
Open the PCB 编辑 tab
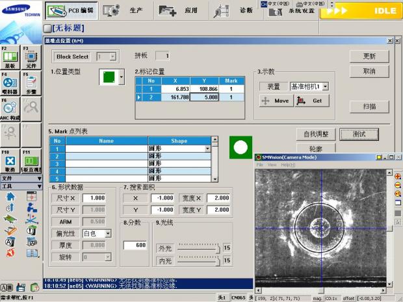pyautogui.click(x=71, y=10)
